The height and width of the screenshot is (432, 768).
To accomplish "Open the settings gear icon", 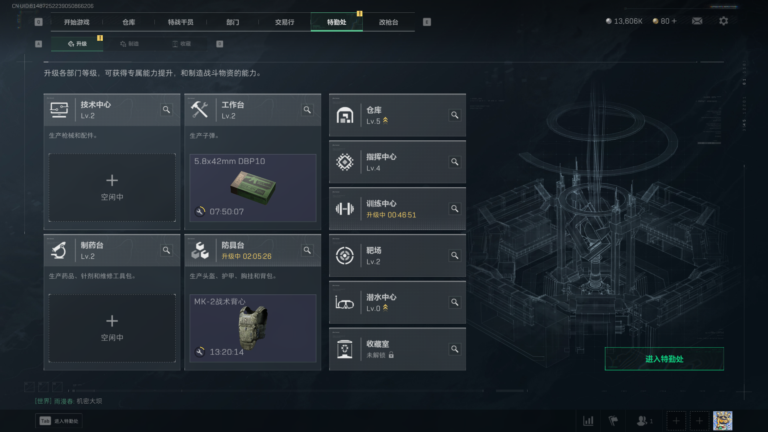I will pyautogui.click(x=724, y=21).
